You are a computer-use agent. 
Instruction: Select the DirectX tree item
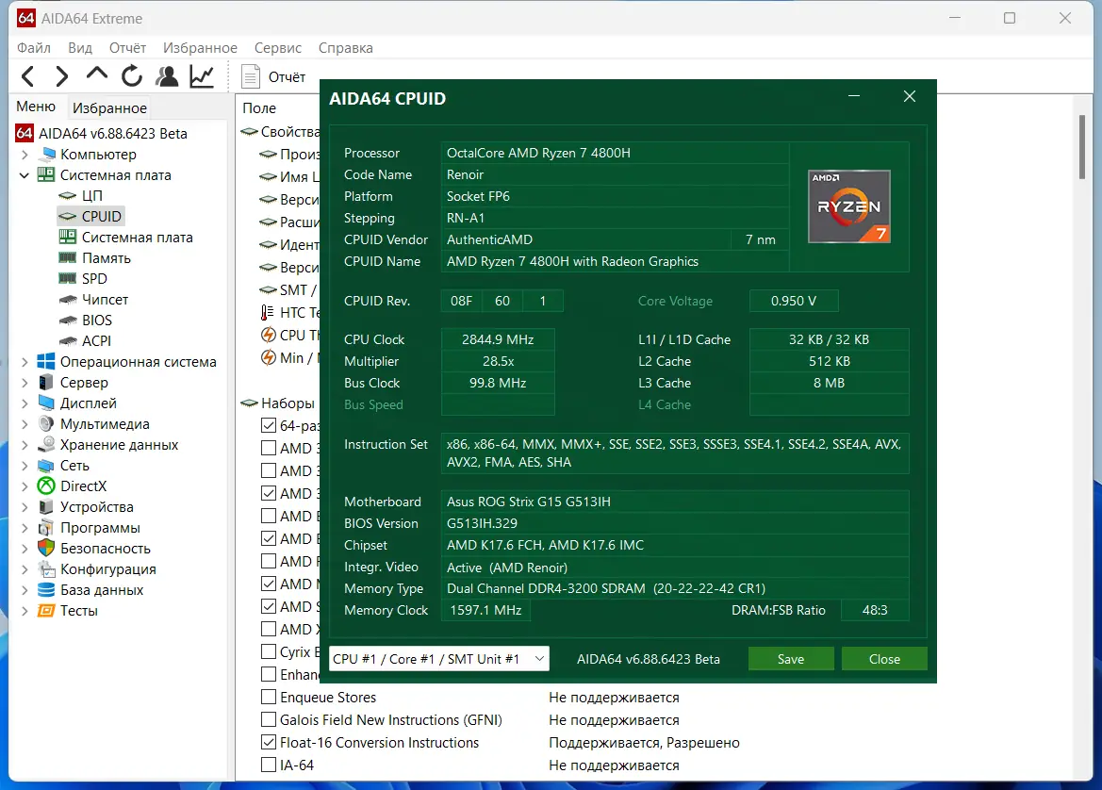point(83,486)
